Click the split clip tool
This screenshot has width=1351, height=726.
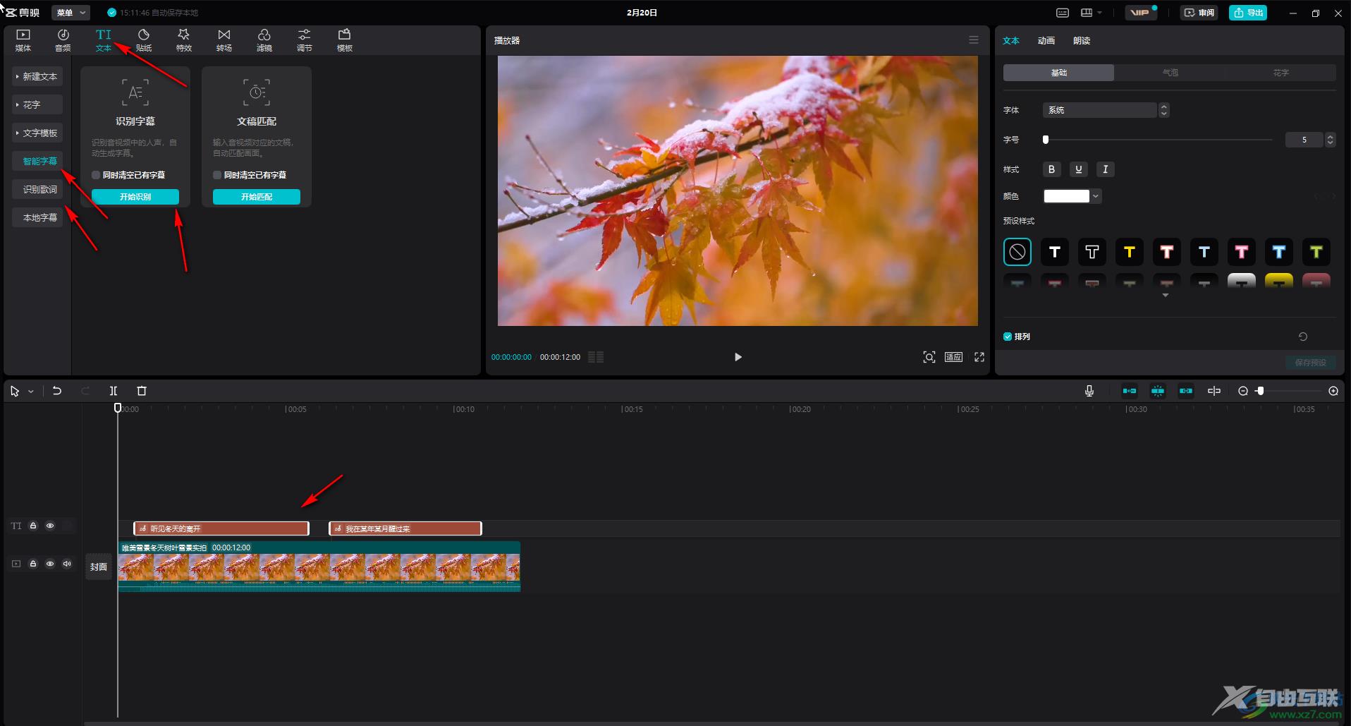click(113, 391)
